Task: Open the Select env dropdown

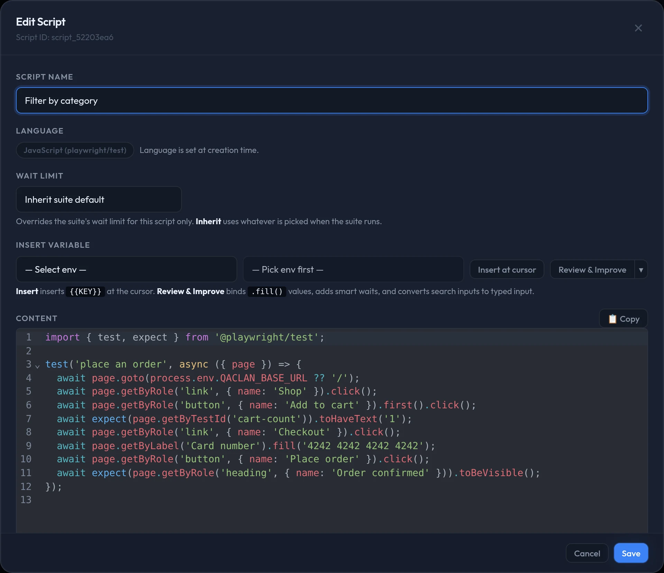Action: pos(126,269)
